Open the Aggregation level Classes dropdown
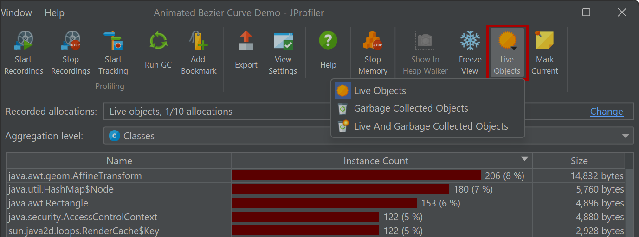 pos(368,136)
